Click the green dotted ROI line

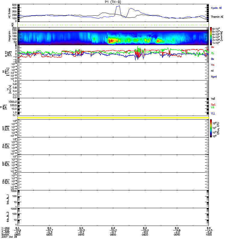(113, 25)
